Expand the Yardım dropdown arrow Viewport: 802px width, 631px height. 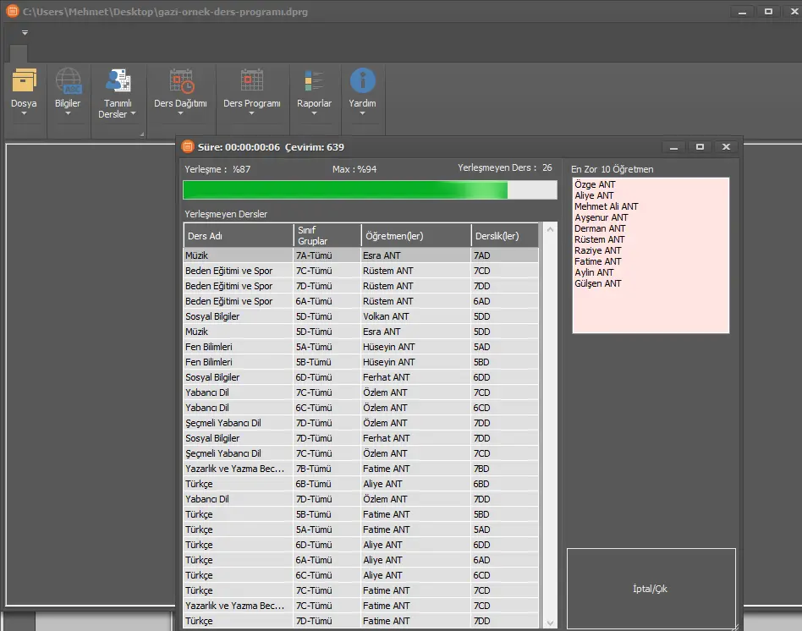(x=362, y=113)
